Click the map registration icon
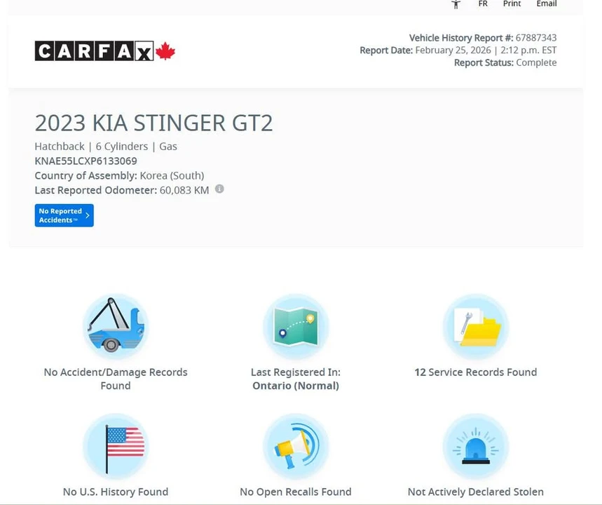 tap(296, 326)
